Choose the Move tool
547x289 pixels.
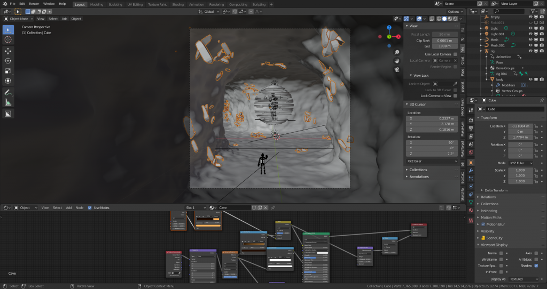tap(8, 51)
